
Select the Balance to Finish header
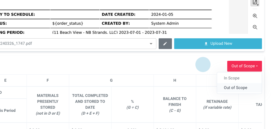[x=175, y=104]
